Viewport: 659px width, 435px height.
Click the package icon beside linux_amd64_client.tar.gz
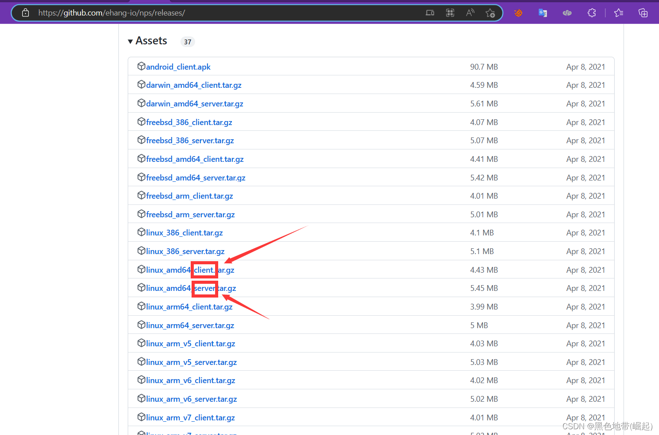click(x=141, y=269)
